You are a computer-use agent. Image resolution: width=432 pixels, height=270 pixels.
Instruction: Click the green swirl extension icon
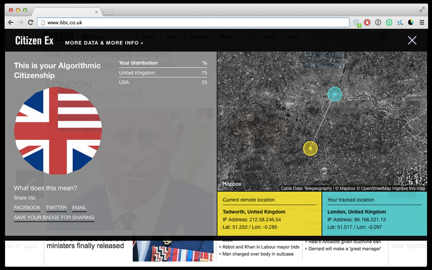(389, 23)
